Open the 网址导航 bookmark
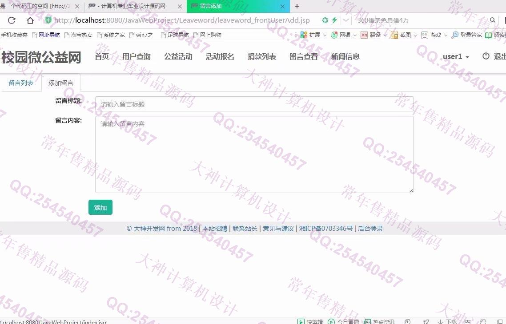 pos(46,35)
